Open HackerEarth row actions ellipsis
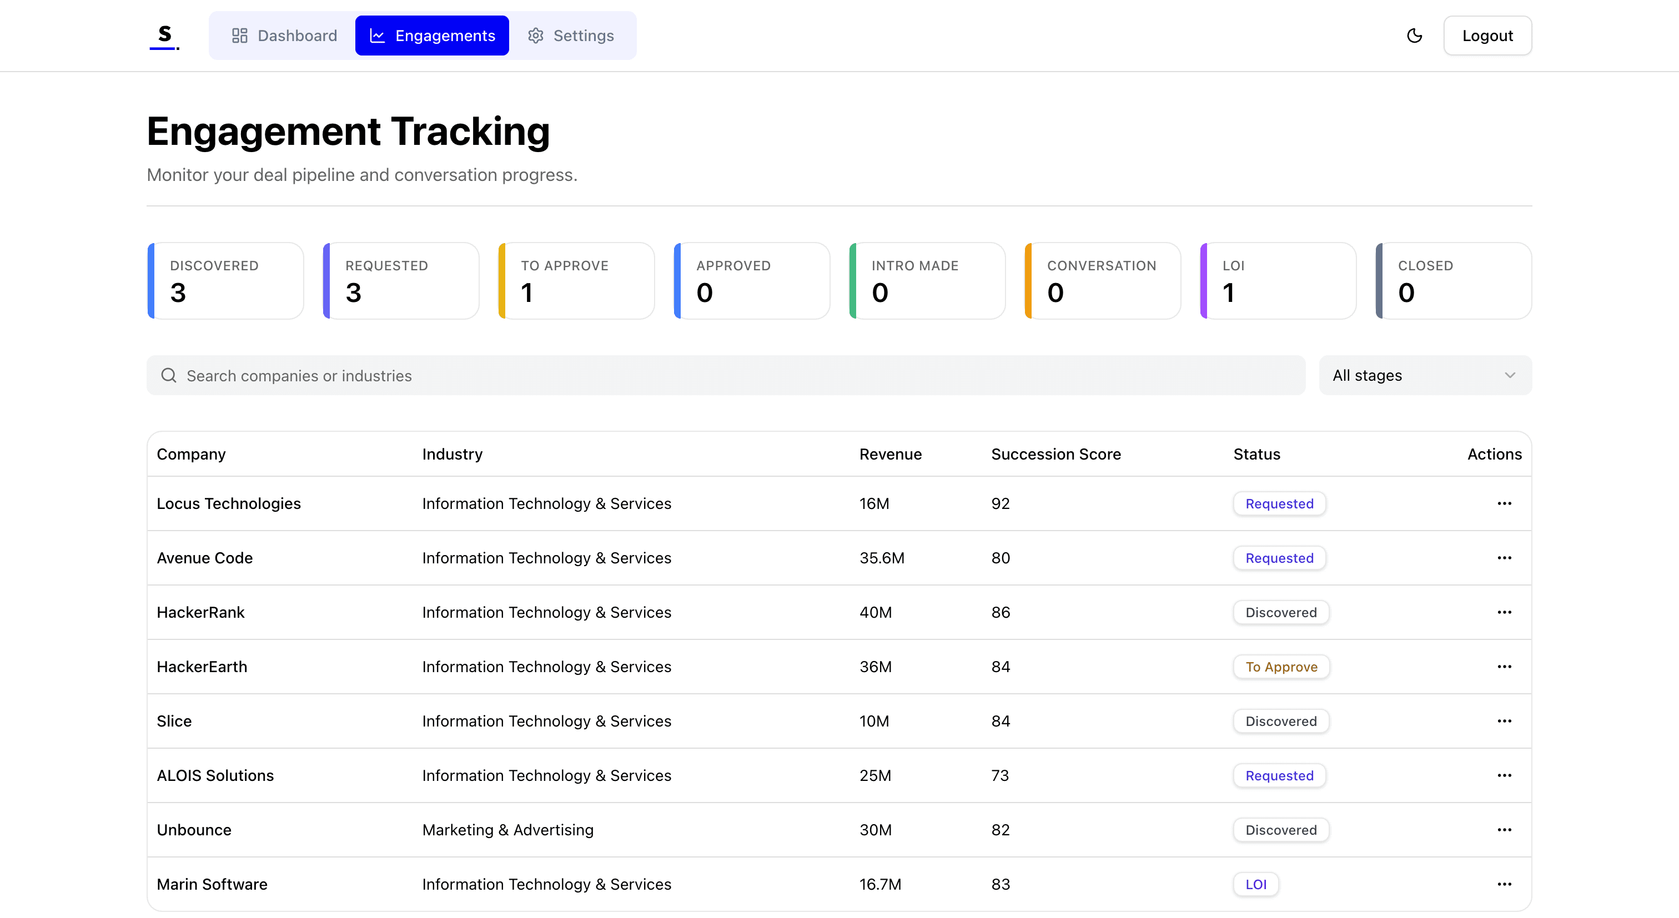 (1504, 667)
